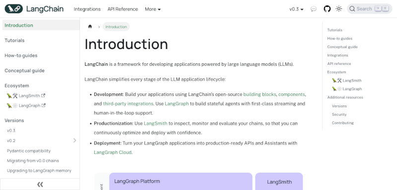397x190 pixels.
Task: Jump to Ecosystem in the table of contents
Action: pos(336,72)
